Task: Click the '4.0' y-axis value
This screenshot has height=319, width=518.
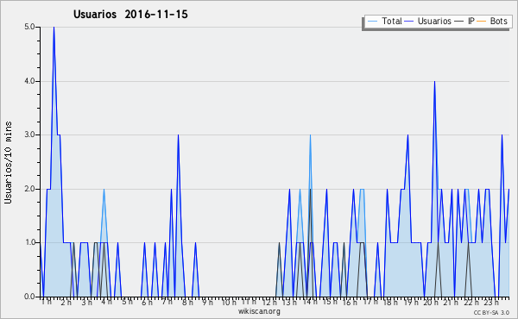Action: (x=29, y=81)
